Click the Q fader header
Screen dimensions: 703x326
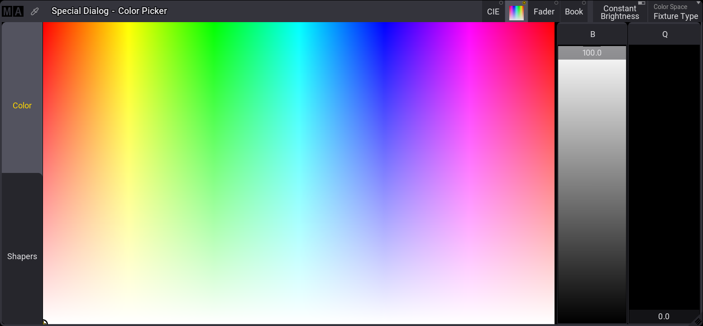pos(665,34)
